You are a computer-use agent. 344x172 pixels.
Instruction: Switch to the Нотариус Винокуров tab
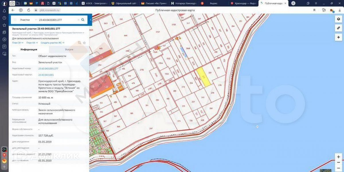(x=183, y=3)
